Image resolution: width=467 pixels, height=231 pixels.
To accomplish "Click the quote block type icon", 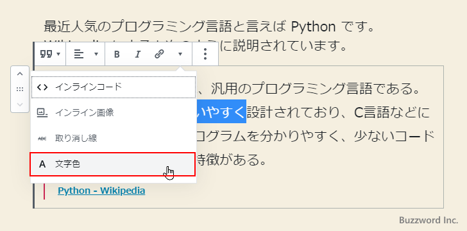I will [x=46, y=55].
